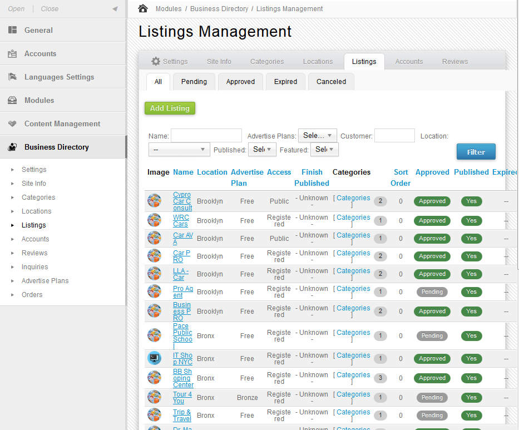This screenshot has height=430, width=519.
Task: Toggle Pending status for Trip & Travel
Action: (432, 415)
